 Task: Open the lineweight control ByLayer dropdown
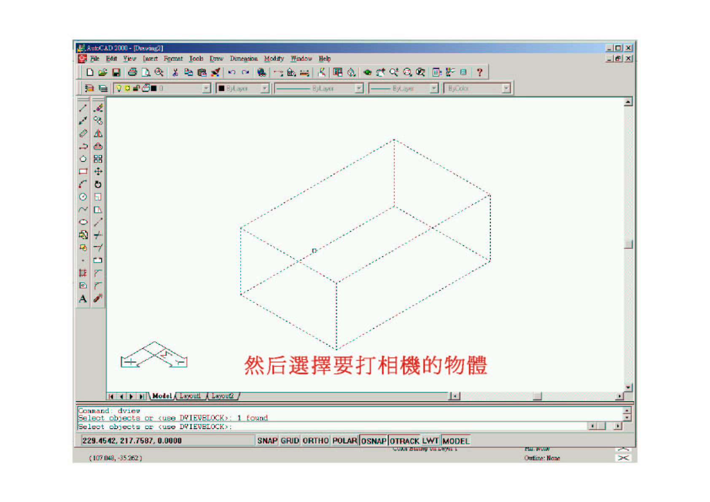click(x=434, y=88)
